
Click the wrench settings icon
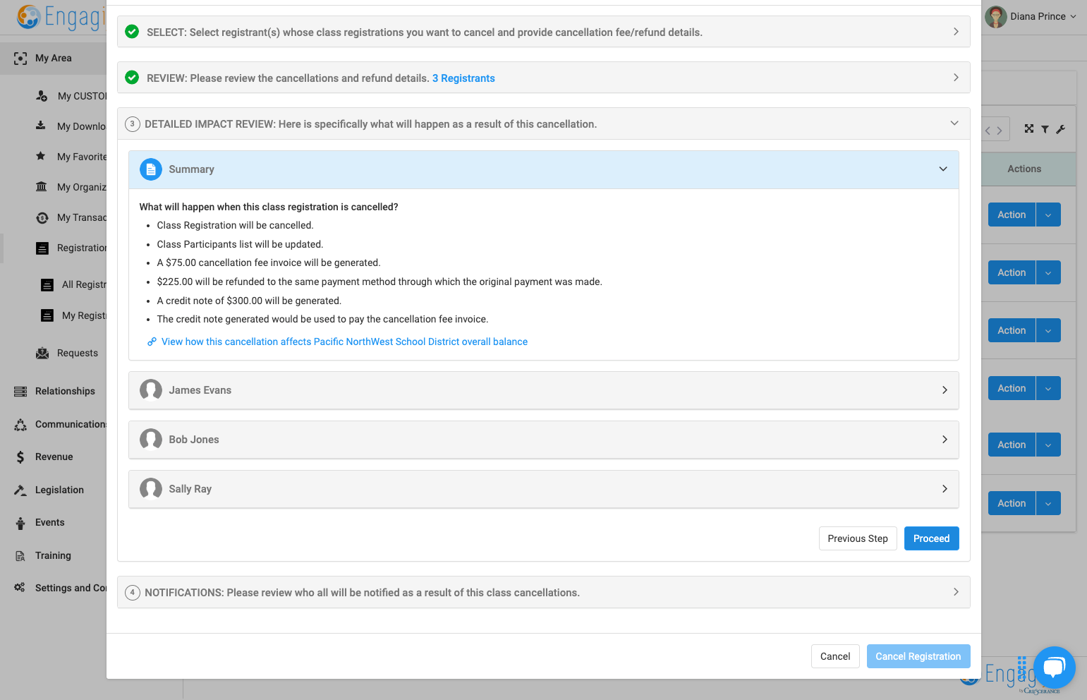pos(1060,129)
